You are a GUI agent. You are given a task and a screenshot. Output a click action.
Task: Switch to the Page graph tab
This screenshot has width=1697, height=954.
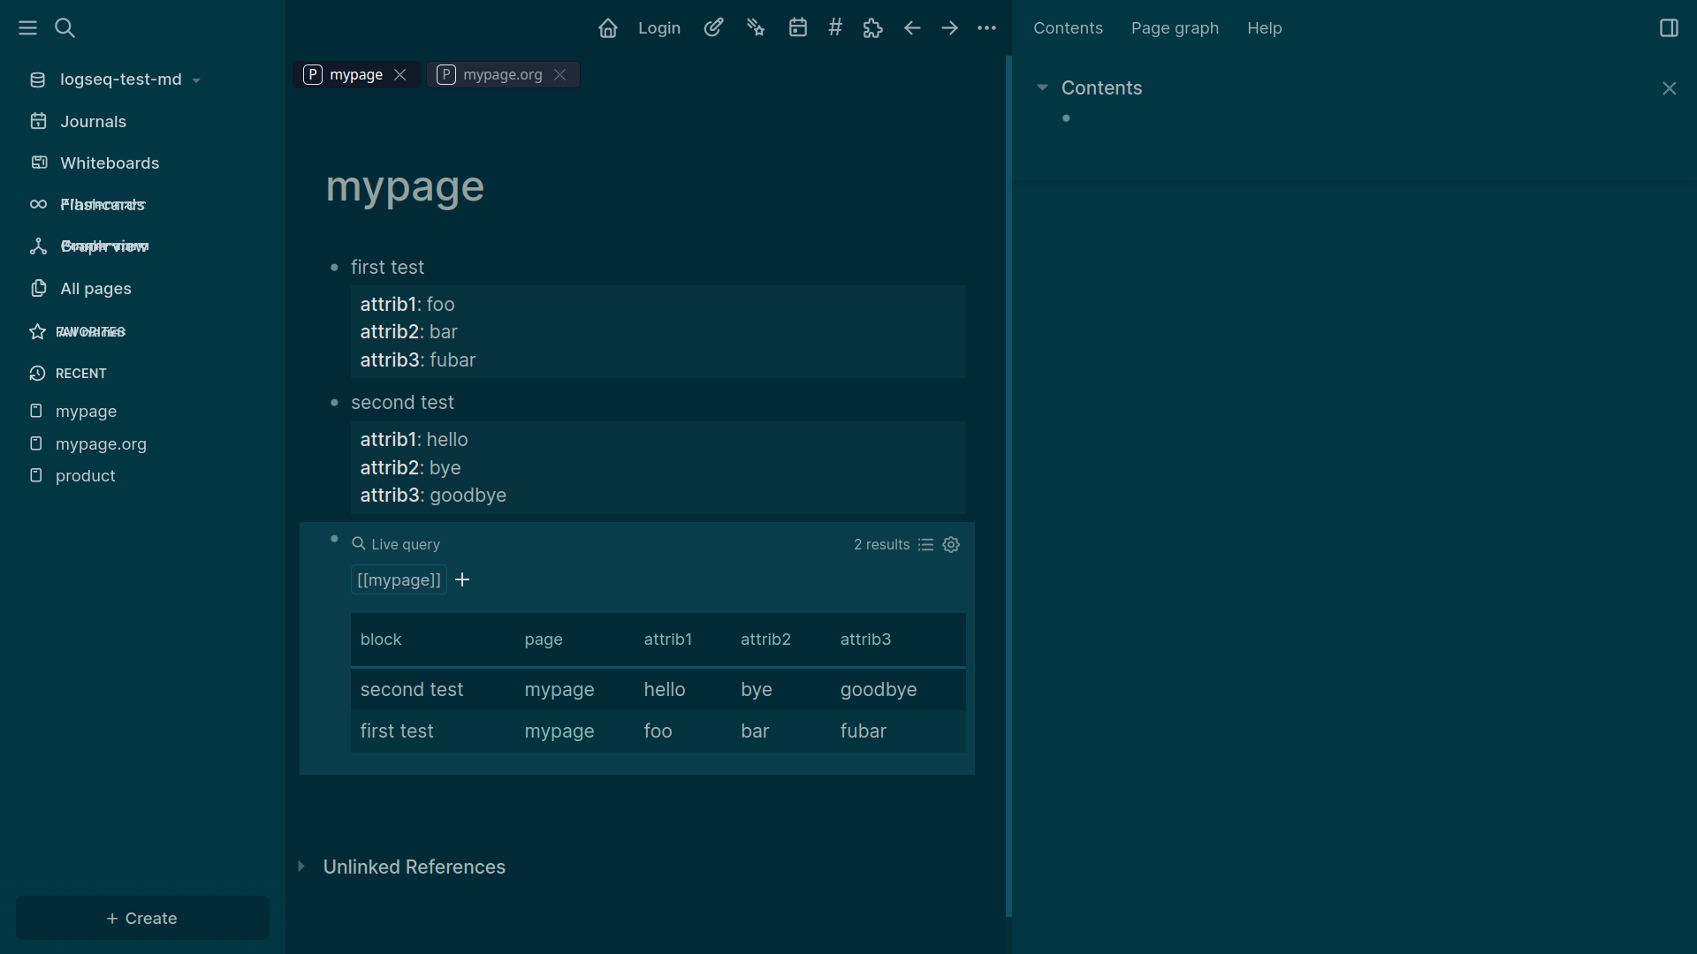coord(1175,28)
